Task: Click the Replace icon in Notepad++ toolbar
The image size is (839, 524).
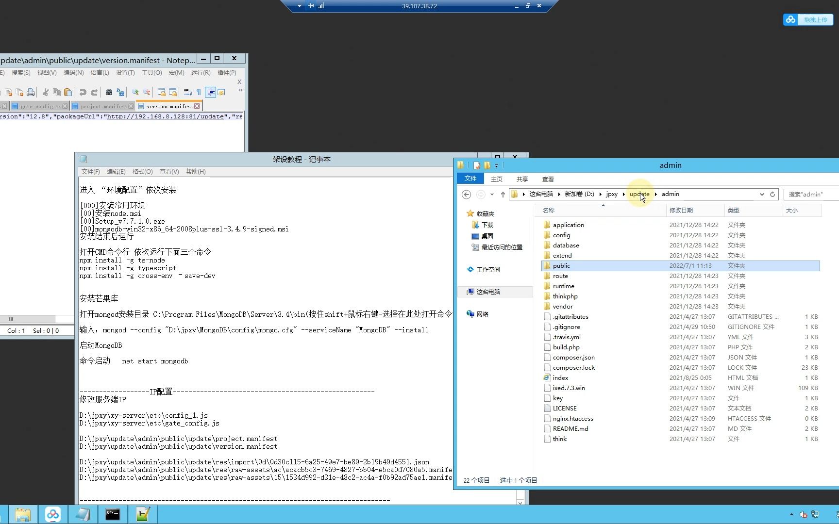Action: (120, 92)
